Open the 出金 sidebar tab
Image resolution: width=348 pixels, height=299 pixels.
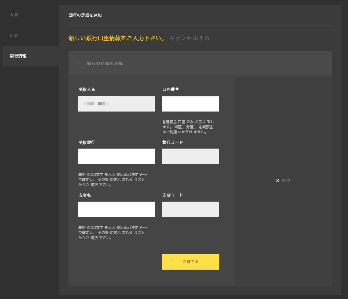(x=14, y=36)
